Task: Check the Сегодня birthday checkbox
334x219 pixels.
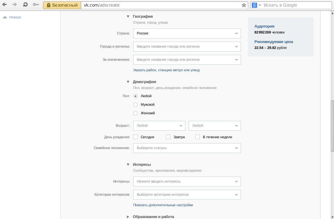Action: point(135,137)
